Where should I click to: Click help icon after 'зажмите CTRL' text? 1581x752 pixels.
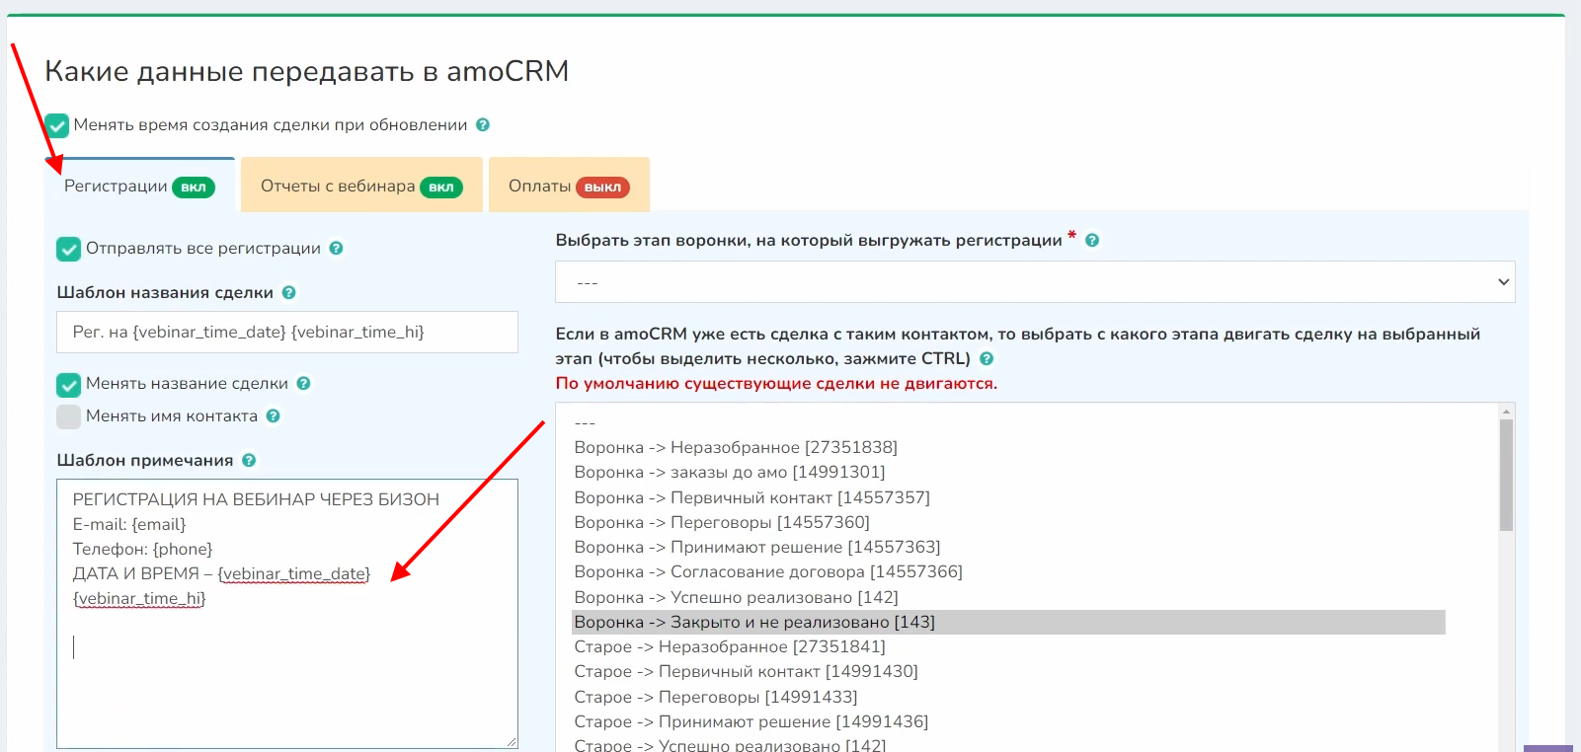click(x=987, y=359)
